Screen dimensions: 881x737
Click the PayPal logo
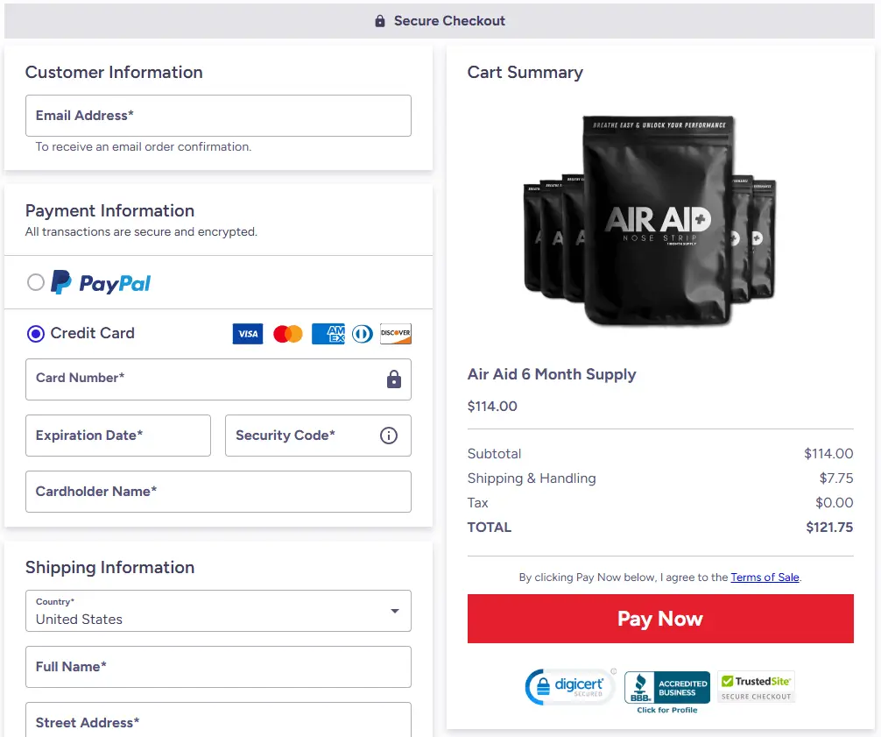[x=101, y=282]
